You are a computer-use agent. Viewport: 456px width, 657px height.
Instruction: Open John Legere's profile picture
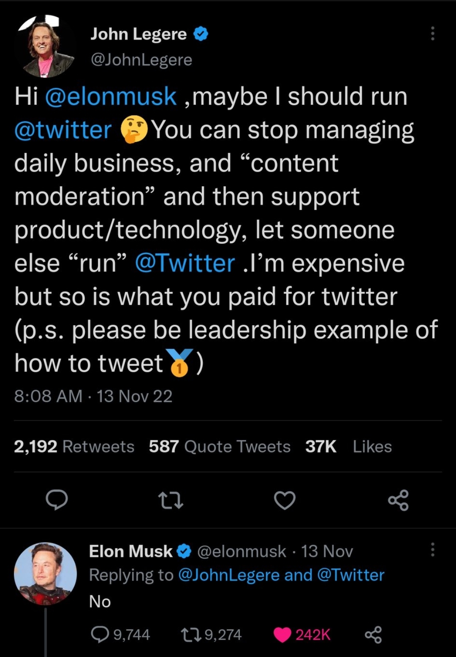(46, 46)
